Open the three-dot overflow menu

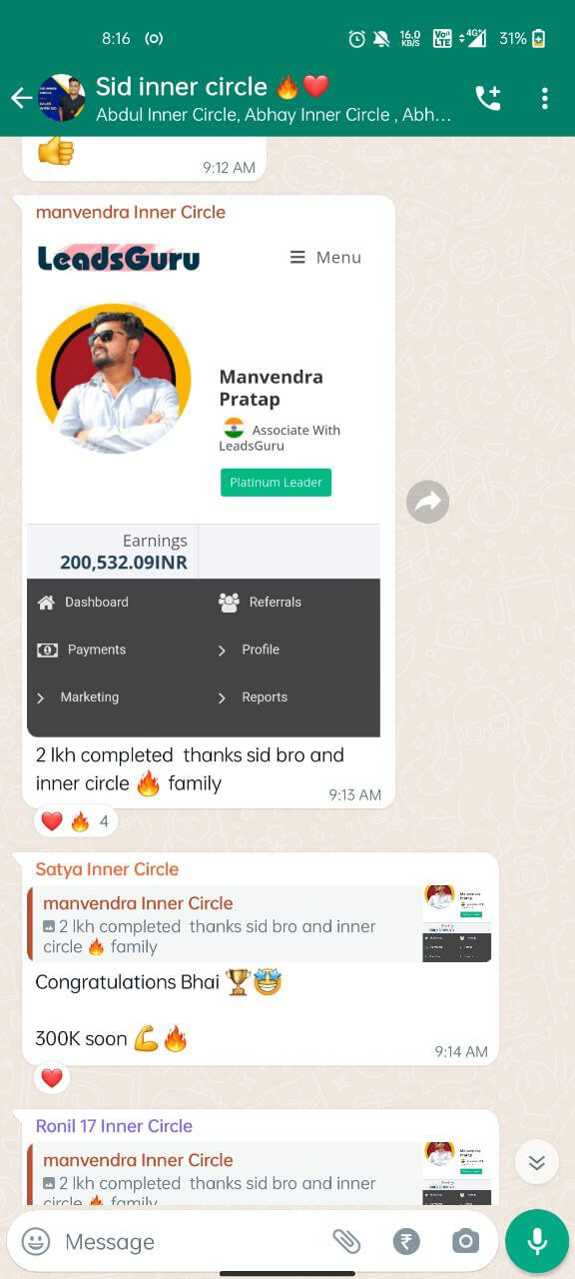pos(544,98)
